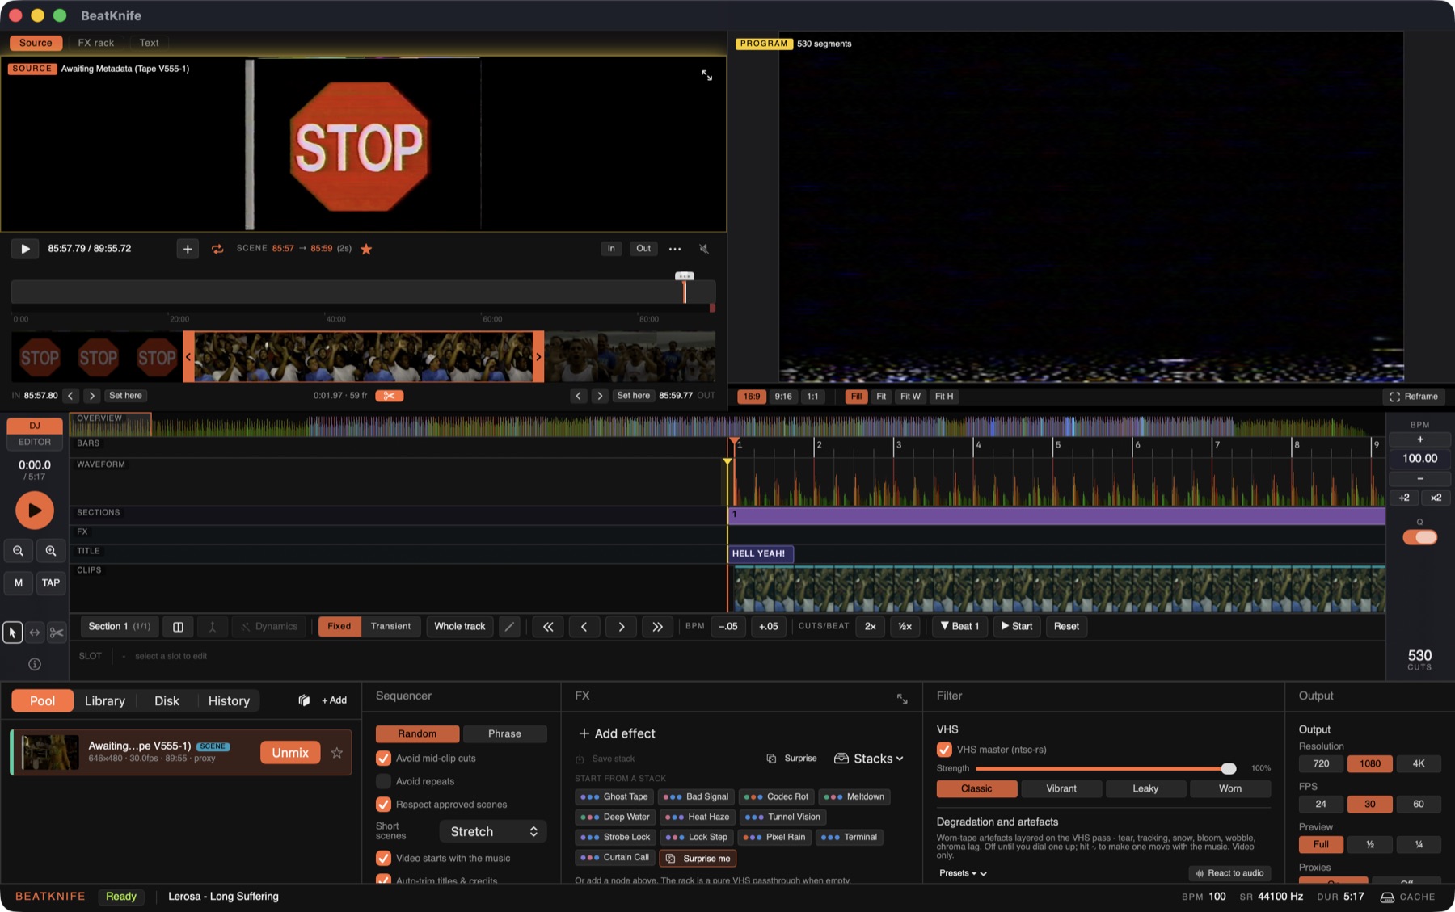Select the scissors cut tool
Viewport: 1455px width, 912px height.
coord(57,633)
